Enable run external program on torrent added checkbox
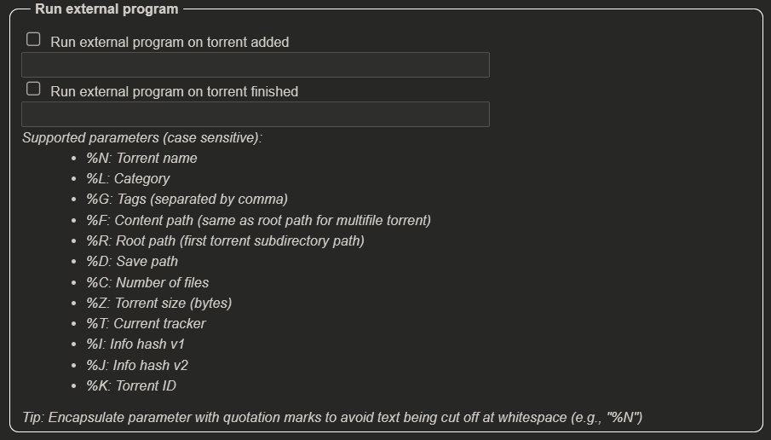Screen dimensions: 771x440 (33, 39)
